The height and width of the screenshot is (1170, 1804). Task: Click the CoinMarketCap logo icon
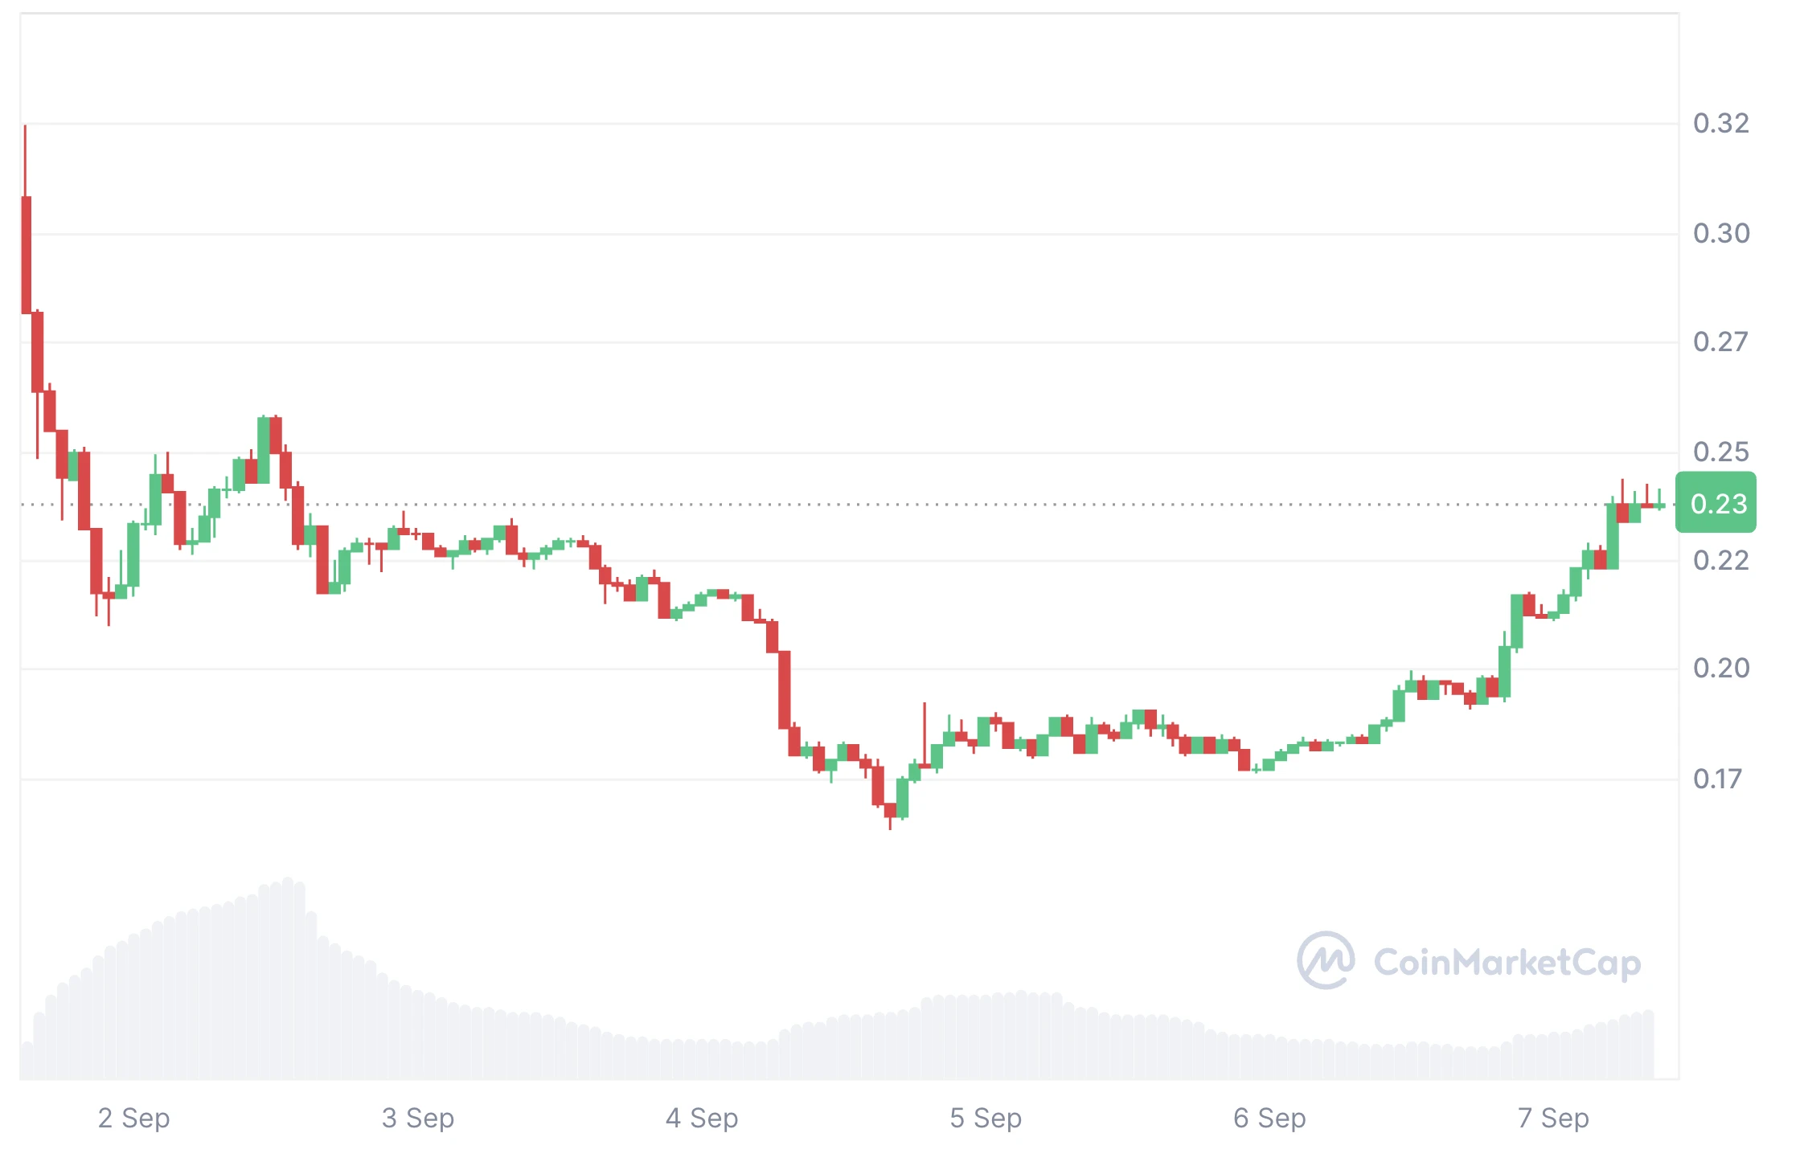point(1325,960)
